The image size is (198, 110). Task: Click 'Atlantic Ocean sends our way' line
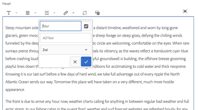click(29, 82)
